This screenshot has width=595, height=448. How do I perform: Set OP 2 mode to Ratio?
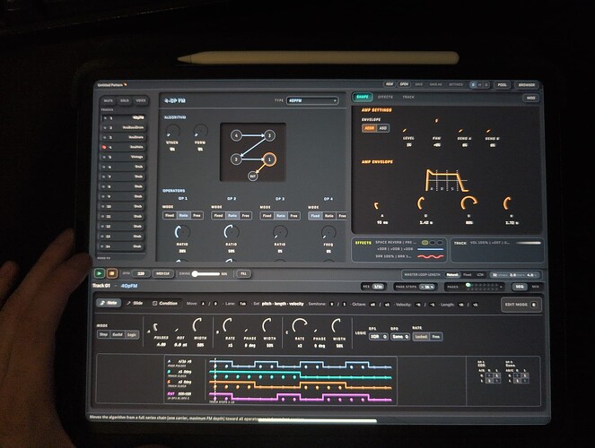click(232, 215)
